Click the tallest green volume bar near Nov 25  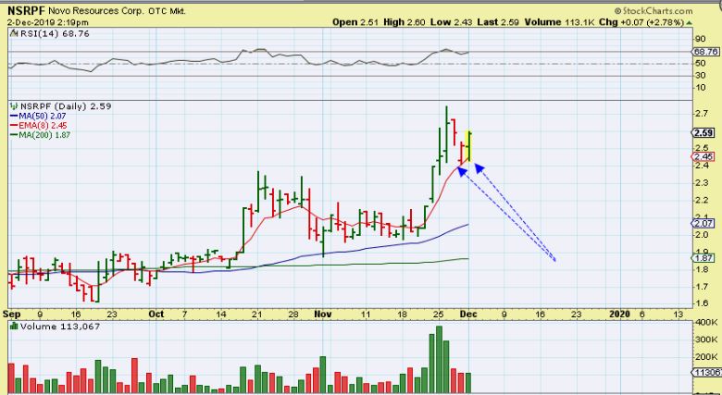[x=439, y=359]
